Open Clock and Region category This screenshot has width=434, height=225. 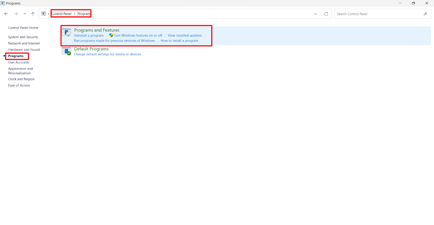[x=21, y=79]
